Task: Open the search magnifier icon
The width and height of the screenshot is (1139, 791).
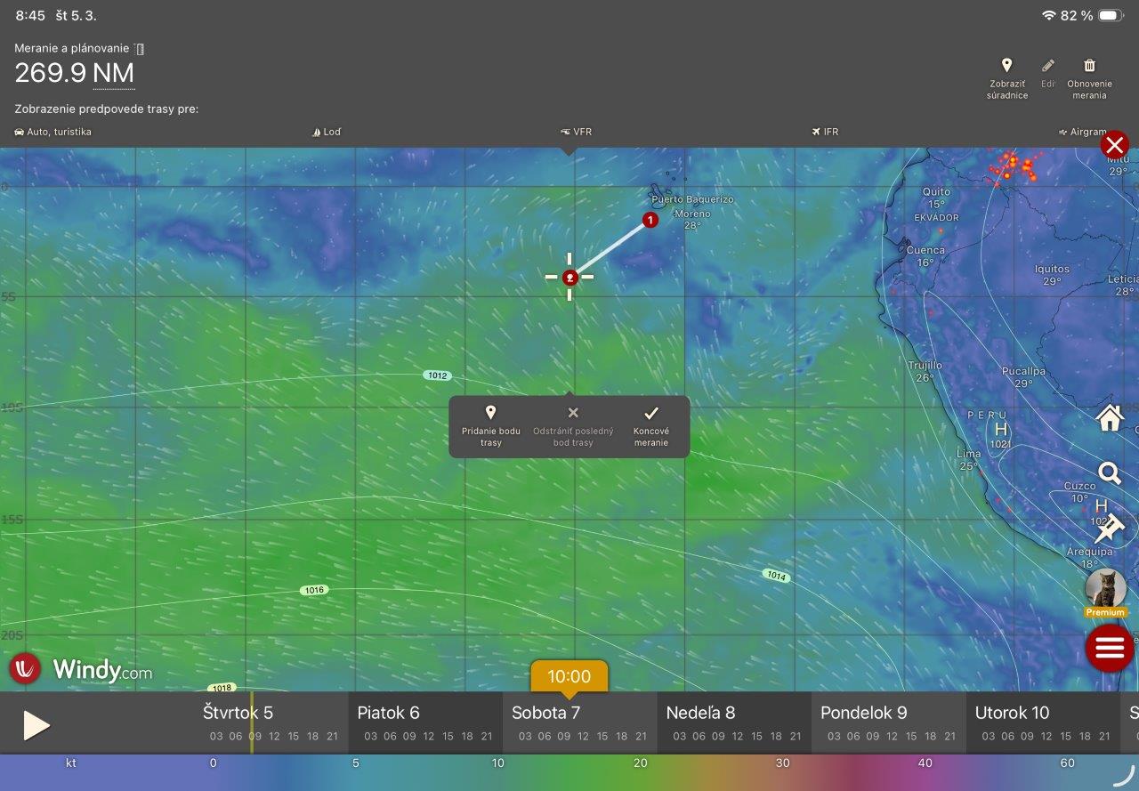Action: 1109,472
